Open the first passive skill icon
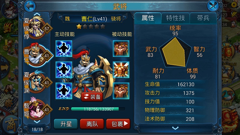This screenshot has width=240, height=135. (x=121, y=49)
